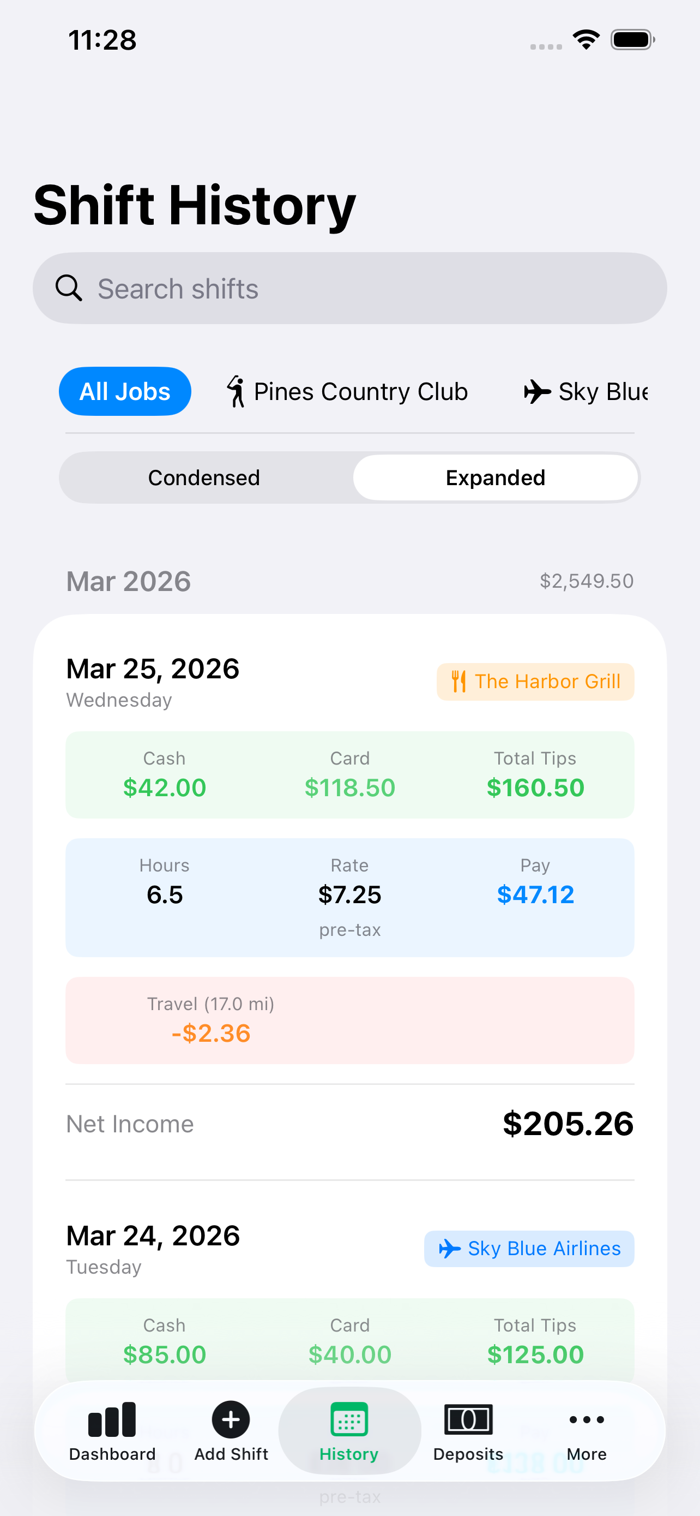Open the Dashboard bar chart icon
This screenshot has height=1516, width=700.
pyautogui.click(x=112, y=1419)
